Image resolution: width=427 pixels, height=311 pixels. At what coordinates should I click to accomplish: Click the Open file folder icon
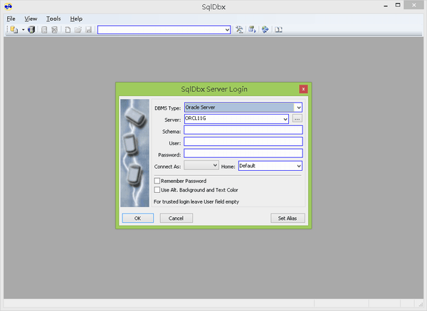click(78, 30)
